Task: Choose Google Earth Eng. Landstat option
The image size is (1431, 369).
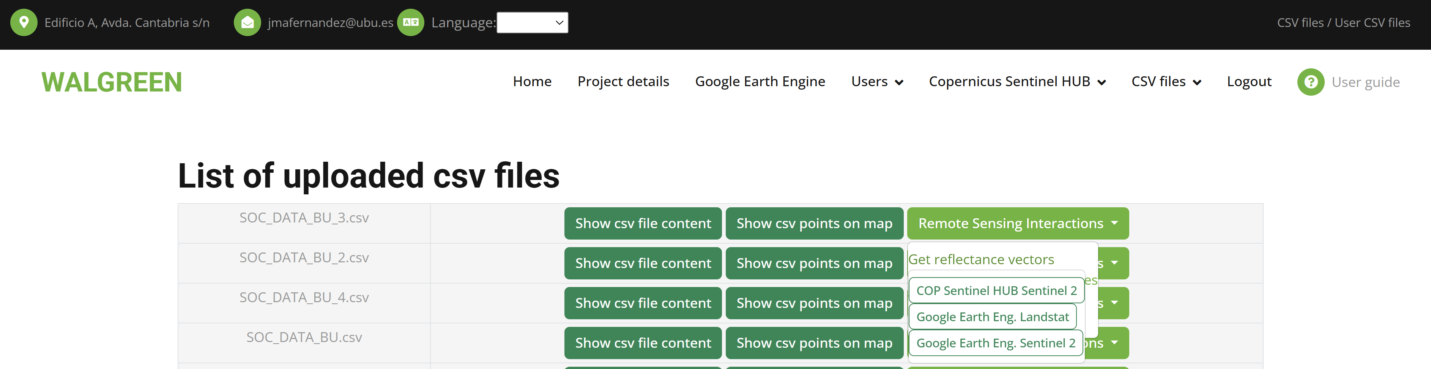Action: pos(992,317)
